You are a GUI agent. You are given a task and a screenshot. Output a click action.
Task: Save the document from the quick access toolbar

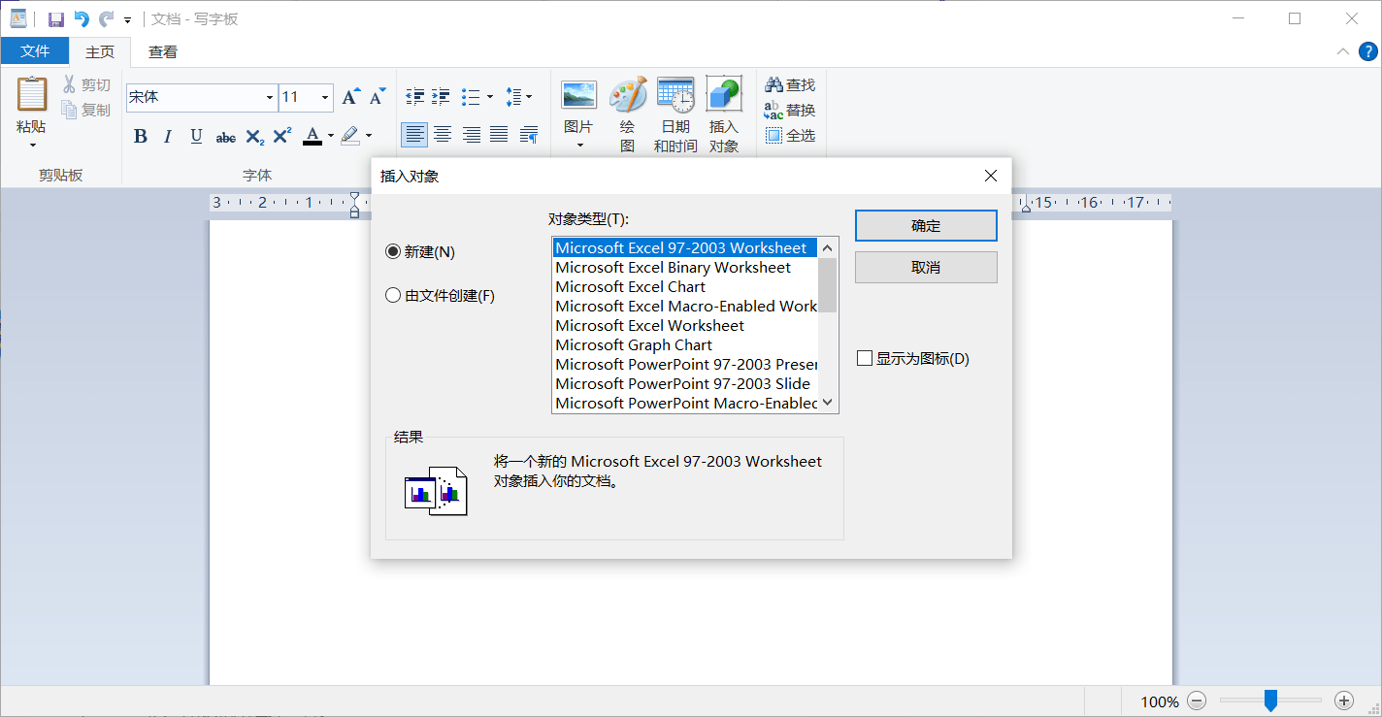[56, 18]
